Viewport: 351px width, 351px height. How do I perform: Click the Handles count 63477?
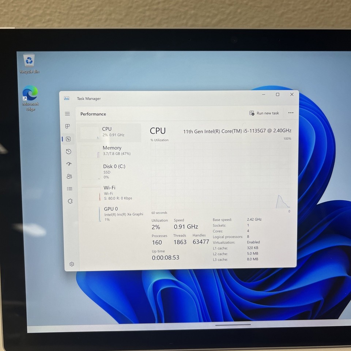201,242
